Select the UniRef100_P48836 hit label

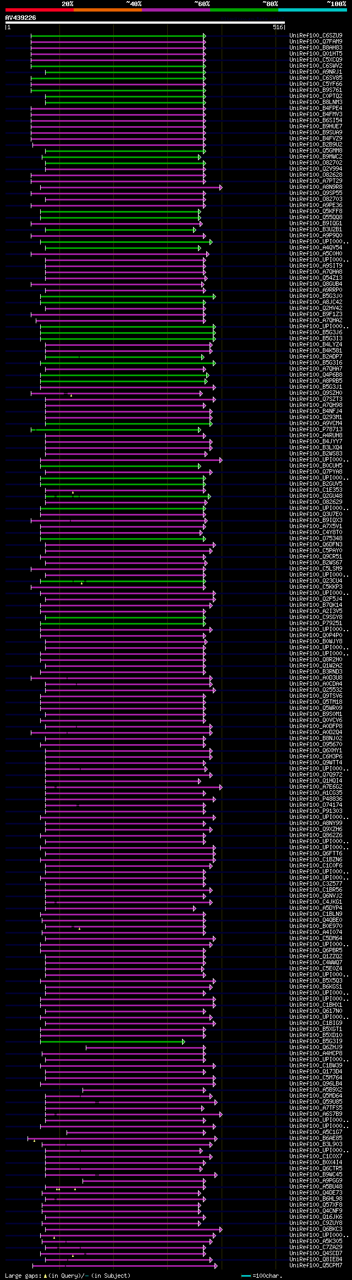click(x=316, y=799)
